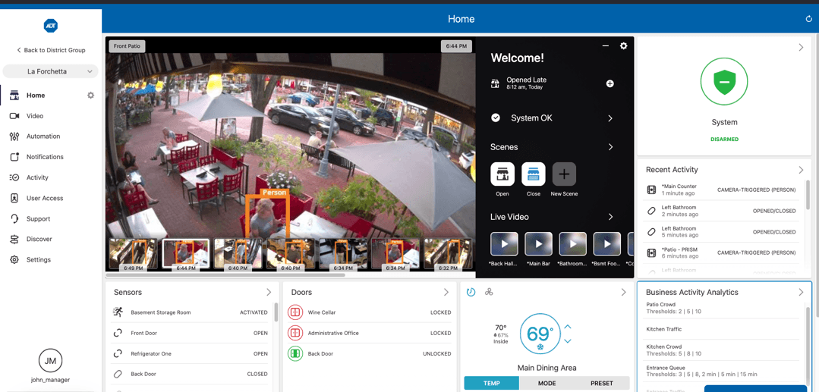Click the ADT logo in the sidebar

pyautogui.click(x=51, y=25)
